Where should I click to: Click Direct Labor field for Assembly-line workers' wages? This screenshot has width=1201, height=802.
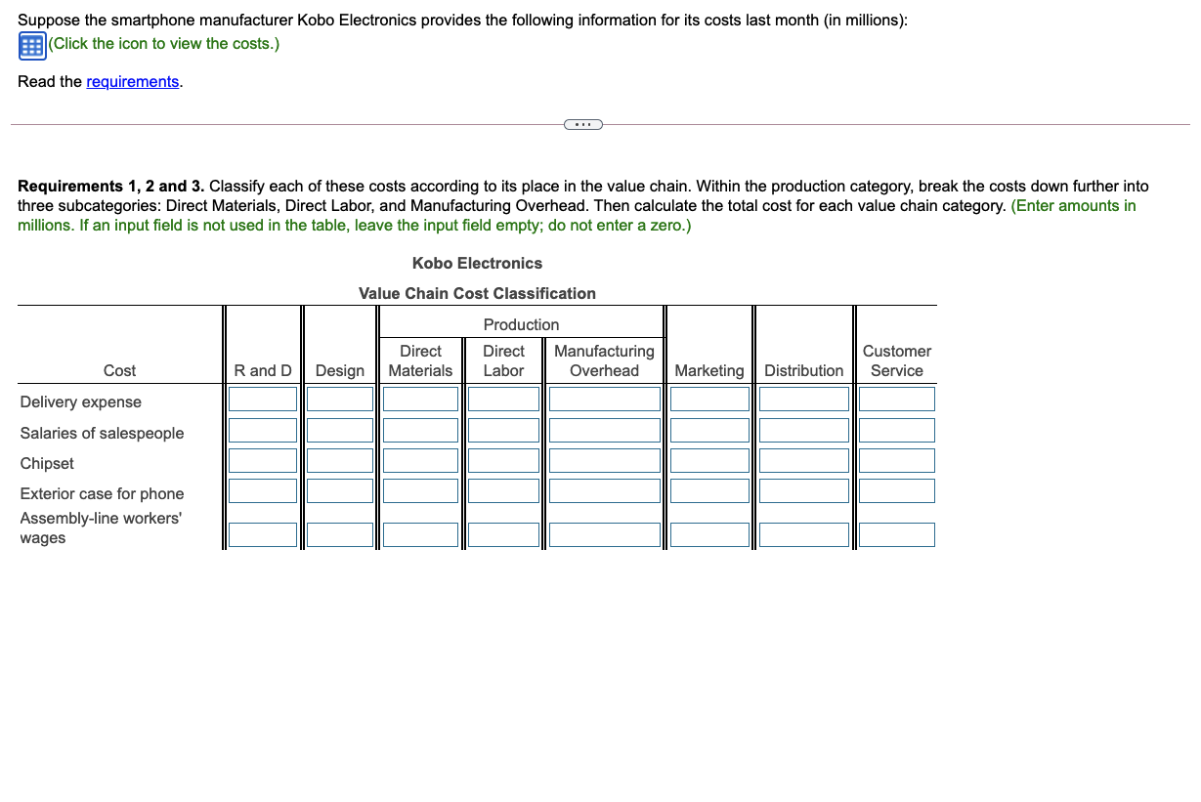tap(503, 534)
